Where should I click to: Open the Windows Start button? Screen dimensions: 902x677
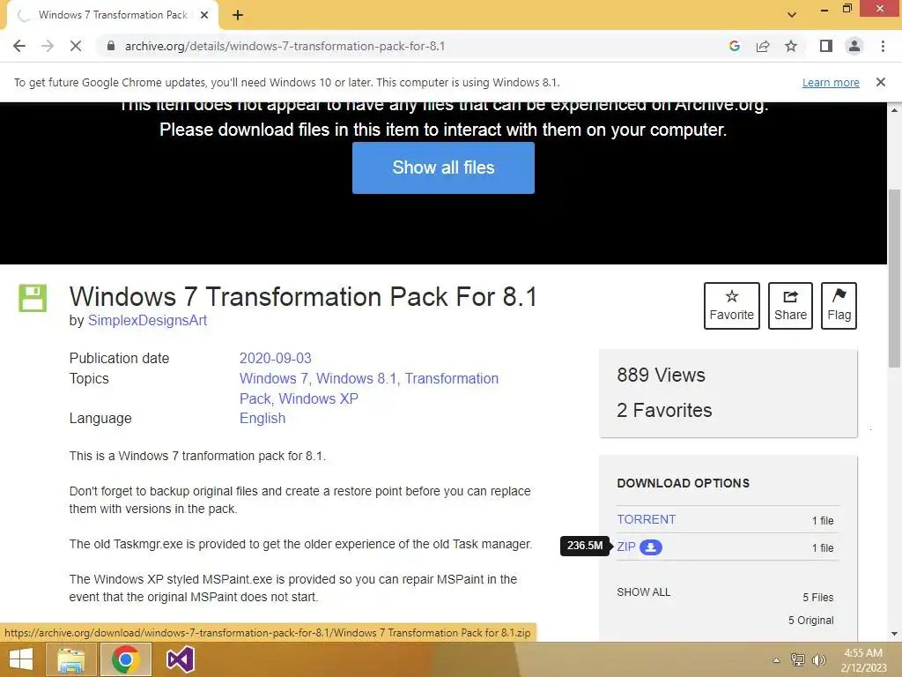pyautogui.click(x=21, y=659)
